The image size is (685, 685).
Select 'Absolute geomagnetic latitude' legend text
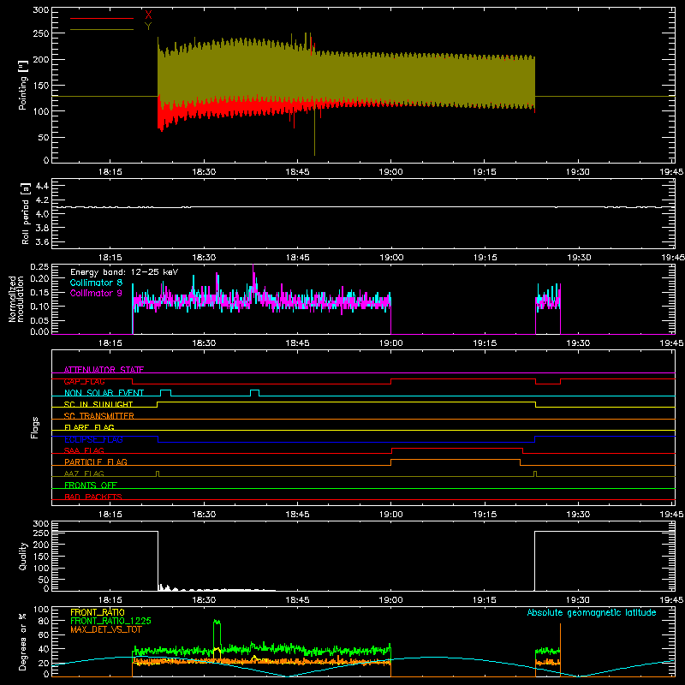point(592,612)
